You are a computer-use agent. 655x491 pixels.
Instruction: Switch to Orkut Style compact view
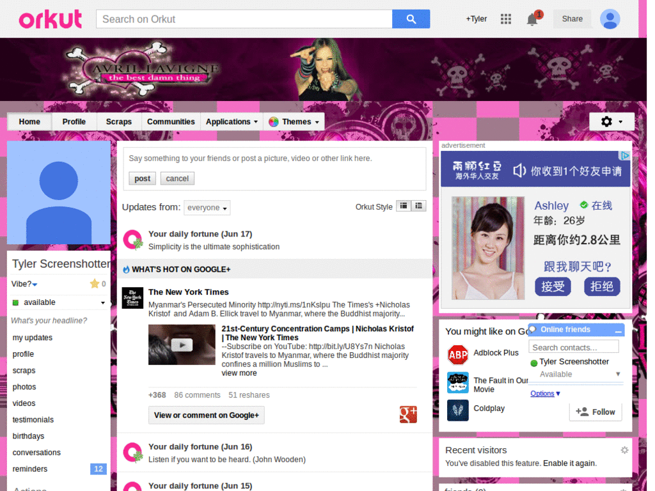[x=404, y=206]
